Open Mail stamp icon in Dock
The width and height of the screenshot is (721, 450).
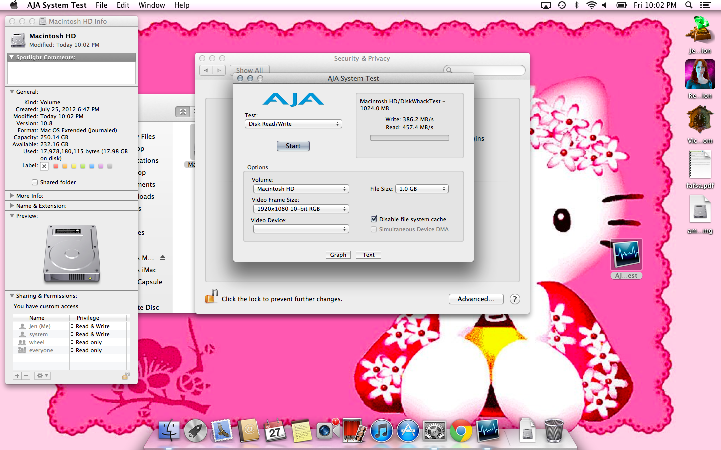pos(222,430)
